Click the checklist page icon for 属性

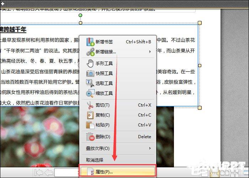[x=90, y=172]
